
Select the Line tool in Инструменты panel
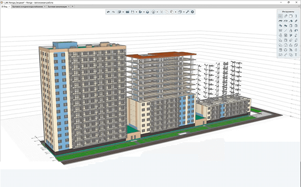(286, 30)
